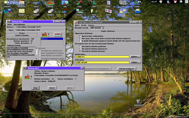Viewport: 189px width, 118px height.
Task: Open File Sync window system menu icon
Action: click(x=76, y=22)
